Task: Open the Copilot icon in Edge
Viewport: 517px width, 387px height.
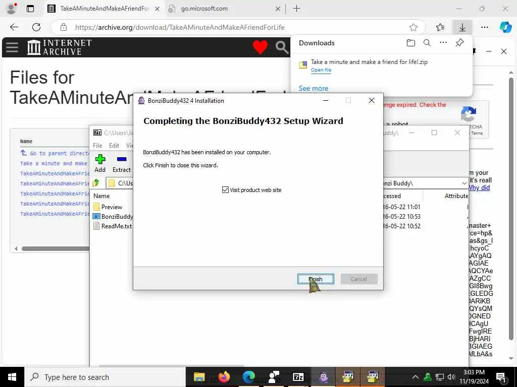Action: coord(505,27)
